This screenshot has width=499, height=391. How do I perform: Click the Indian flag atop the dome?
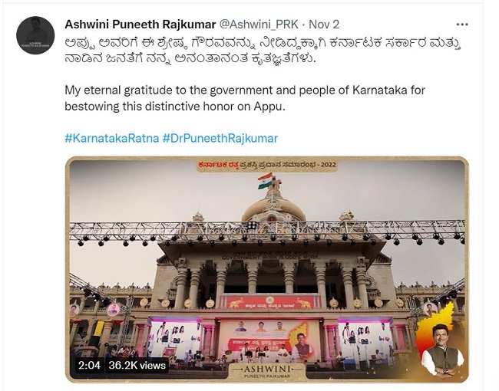tap(266, 181)
